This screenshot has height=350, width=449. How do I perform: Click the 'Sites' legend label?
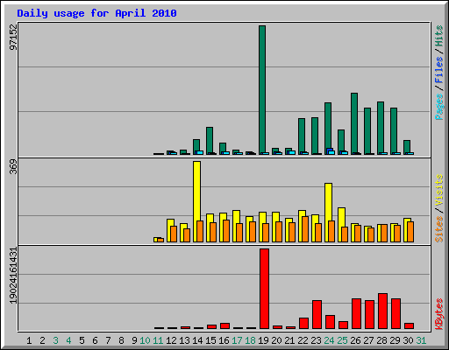pos(438,229)
